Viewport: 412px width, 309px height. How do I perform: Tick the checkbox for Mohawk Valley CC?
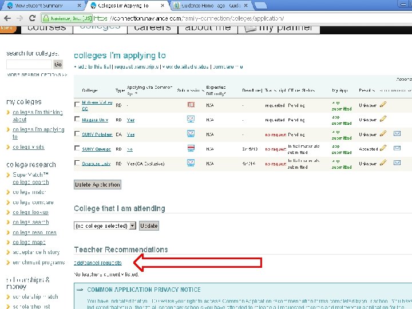pyautogui.click(x=77, y=104)
